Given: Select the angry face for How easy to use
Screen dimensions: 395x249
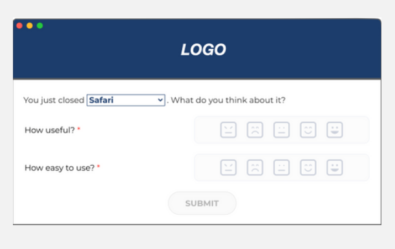Looking at the screenshot, I should (228, 167).
